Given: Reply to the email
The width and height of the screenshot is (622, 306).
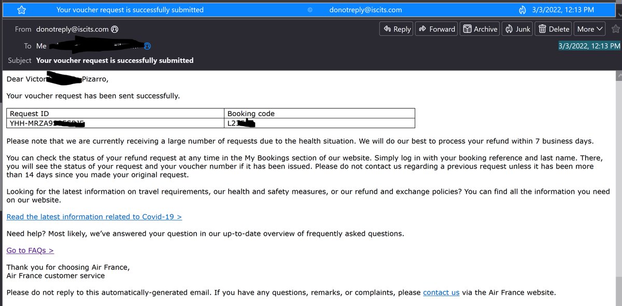Looking at the screenshot, I should pyautogui.click(x=397, y=29).
